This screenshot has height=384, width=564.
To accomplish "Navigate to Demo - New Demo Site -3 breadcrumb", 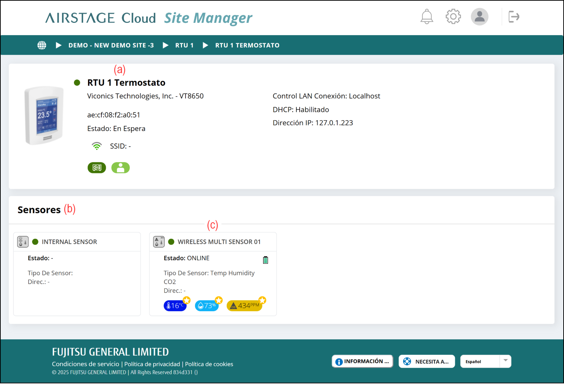I will 111,45.
